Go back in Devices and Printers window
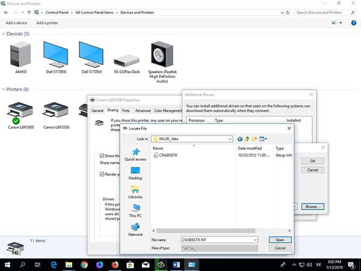The image size is (361, 271). [6, 13]
